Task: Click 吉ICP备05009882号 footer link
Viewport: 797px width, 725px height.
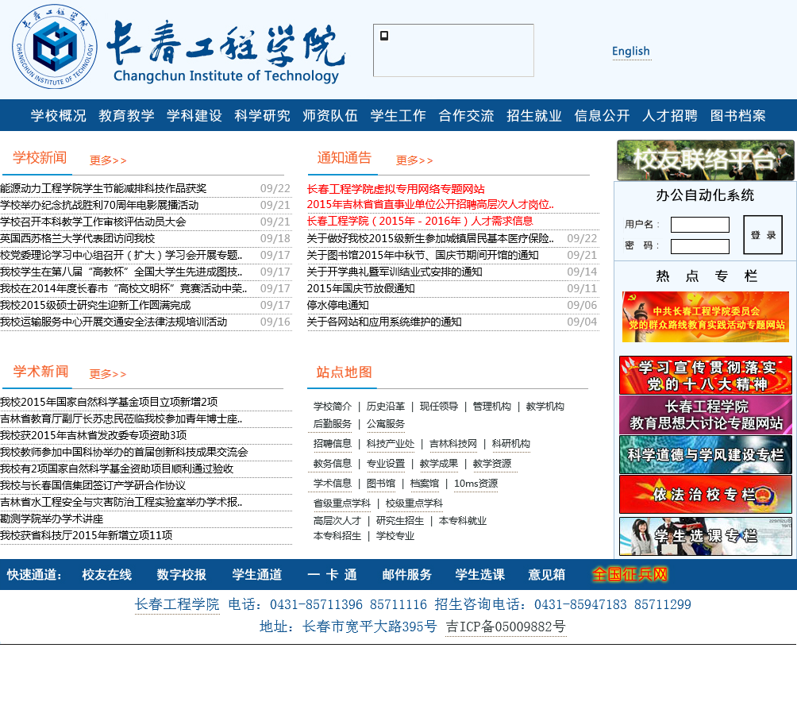Action: (x=506, y=627)
